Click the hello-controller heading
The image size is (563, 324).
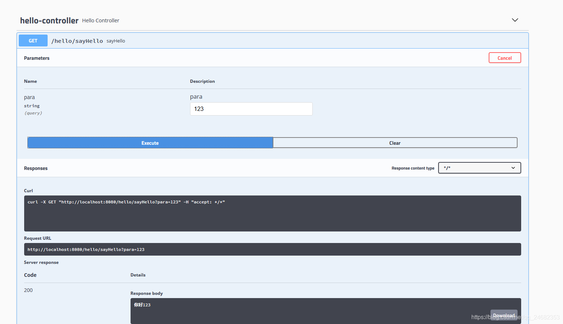(49, 21)
